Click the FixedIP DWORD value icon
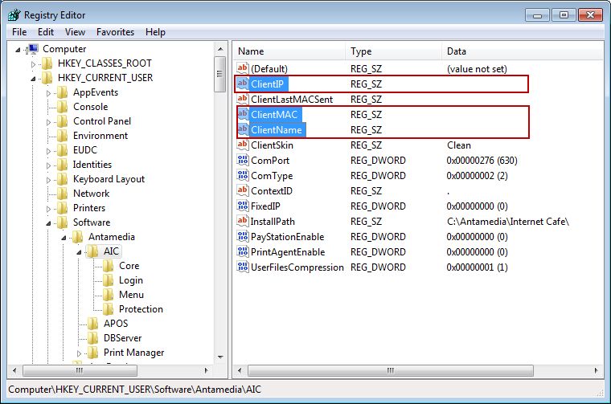 pyautogui.click(x=242, y=206)
